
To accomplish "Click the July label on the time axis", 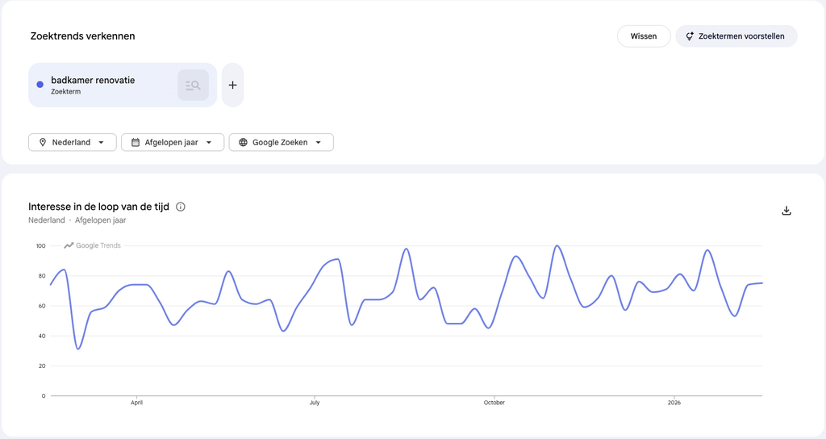I will [313, 402].
